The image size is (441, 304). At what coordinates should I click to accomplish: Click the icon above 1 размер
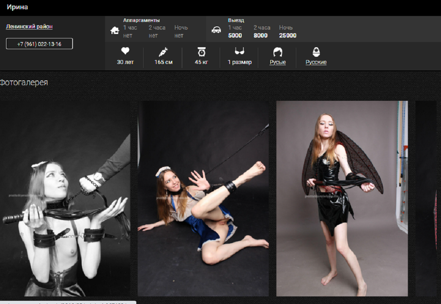point(240,51)
